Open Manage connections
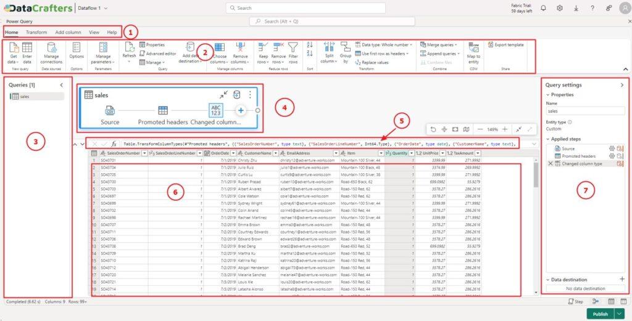The width and height of the screenshot is (632, 321). (x=52, y=53)
